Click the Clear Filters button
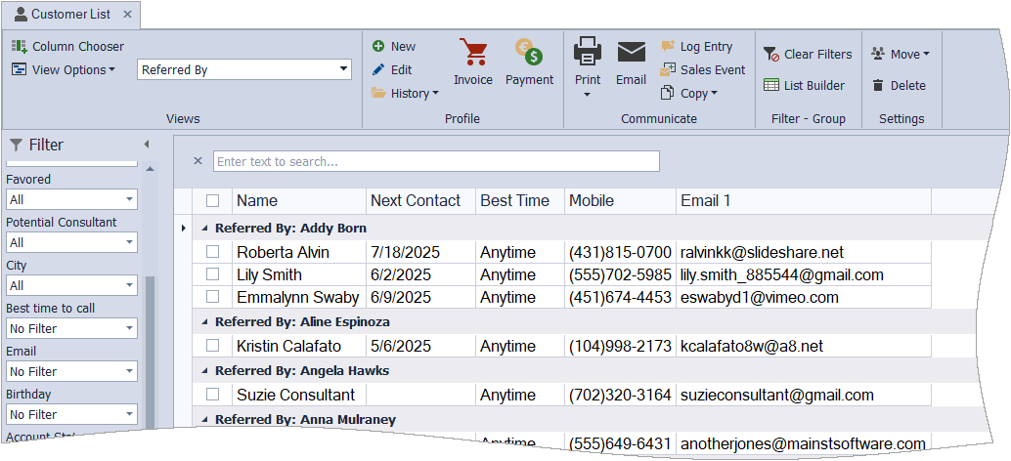 (x=808, y=54)
